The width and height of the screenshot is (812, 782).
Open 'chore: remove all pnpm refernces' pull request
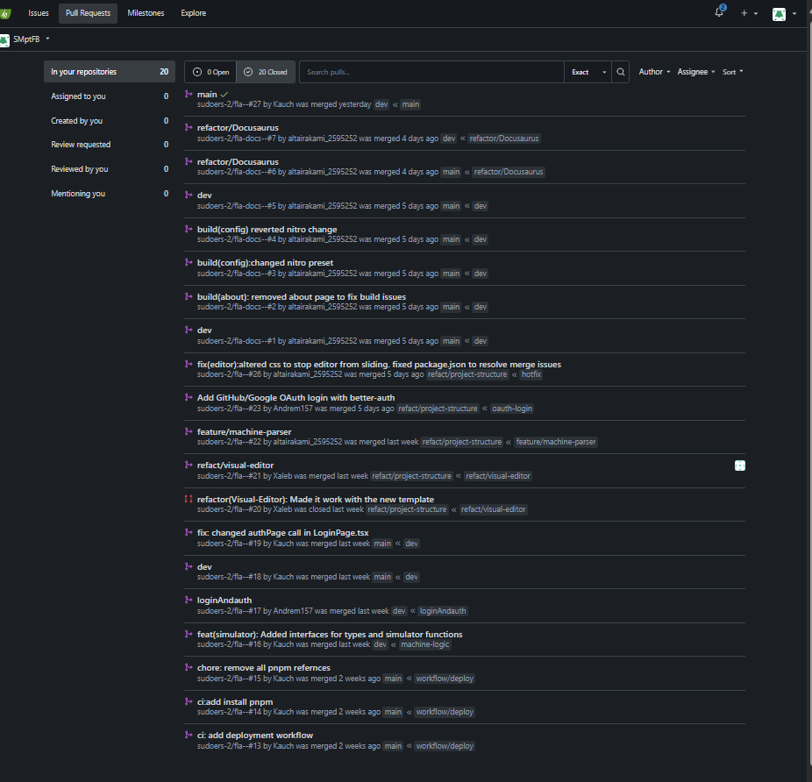pos(264,667)
